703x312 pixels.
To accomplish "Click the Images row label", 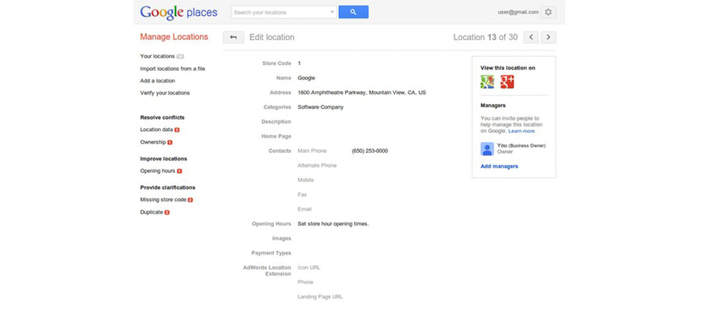I will tap(282, 239).
